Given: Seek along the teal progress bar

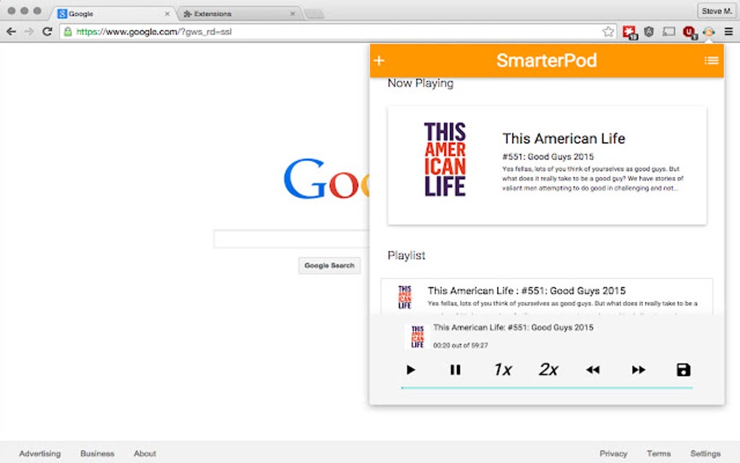Looking at the screenshot, I should click(547, 388).
